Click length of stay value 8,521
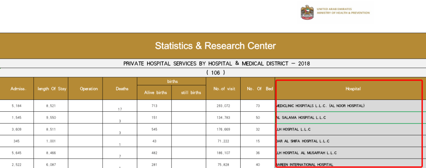Screen dimensions: 426x168 (x=51, y=106)
